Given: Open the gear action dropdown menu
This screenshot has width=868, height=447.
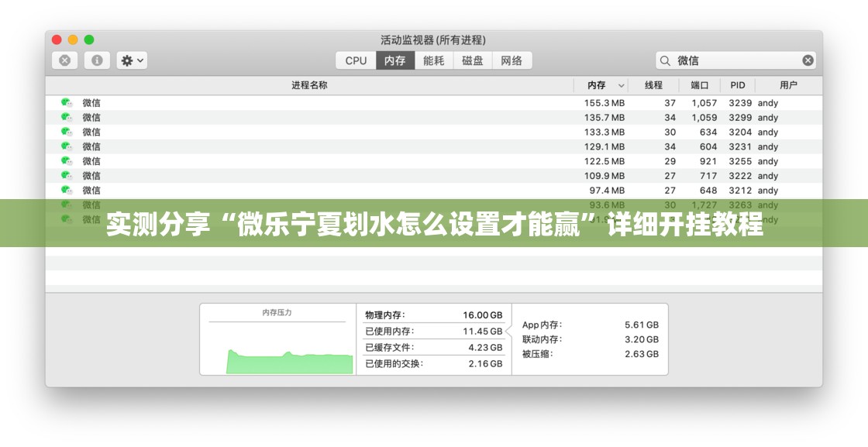Looking at the screenshot, I should tap(132, 60).
